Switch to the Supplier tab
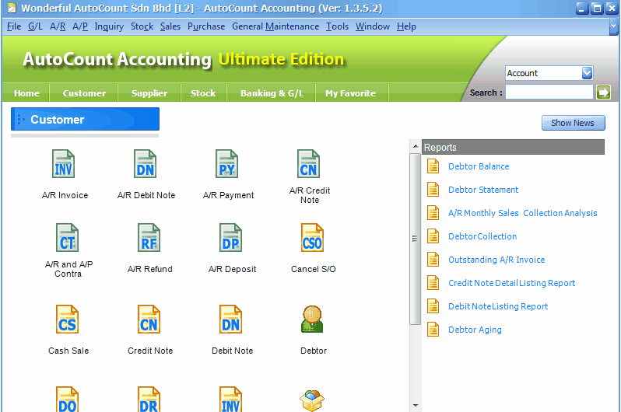This screenshot has height=412, width=621. point(149,93)
